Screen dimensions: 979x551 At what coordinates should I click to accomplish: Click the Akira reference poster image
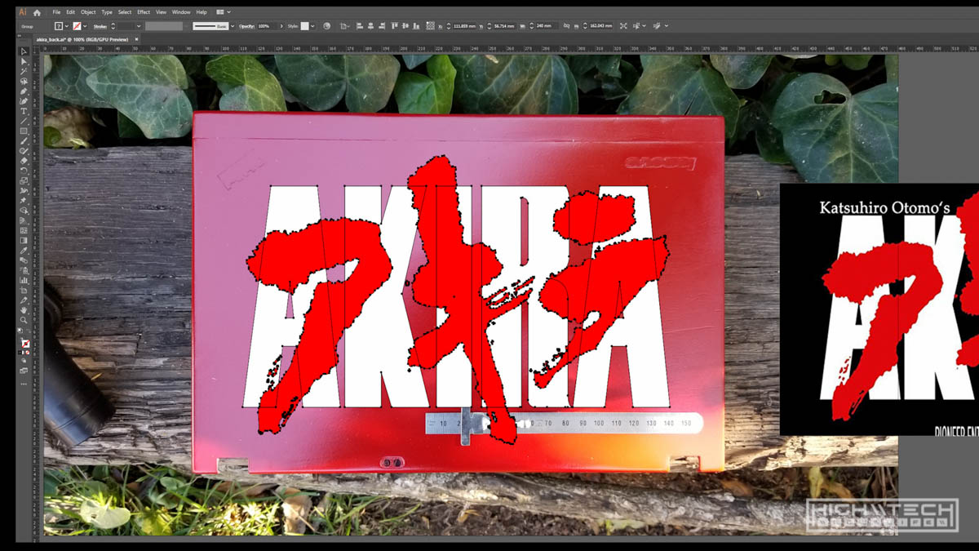pyautogui.click(x=879, y=309)
